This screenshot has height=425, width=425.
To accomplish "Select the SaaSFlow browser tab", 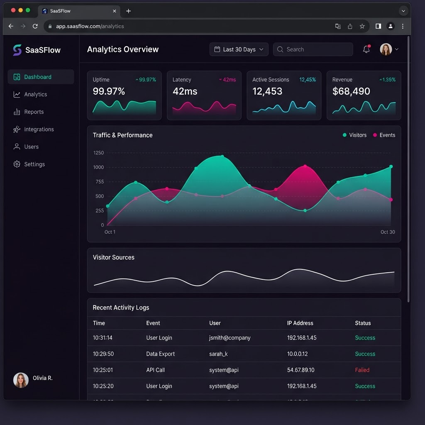I will (x=79, y=11).
